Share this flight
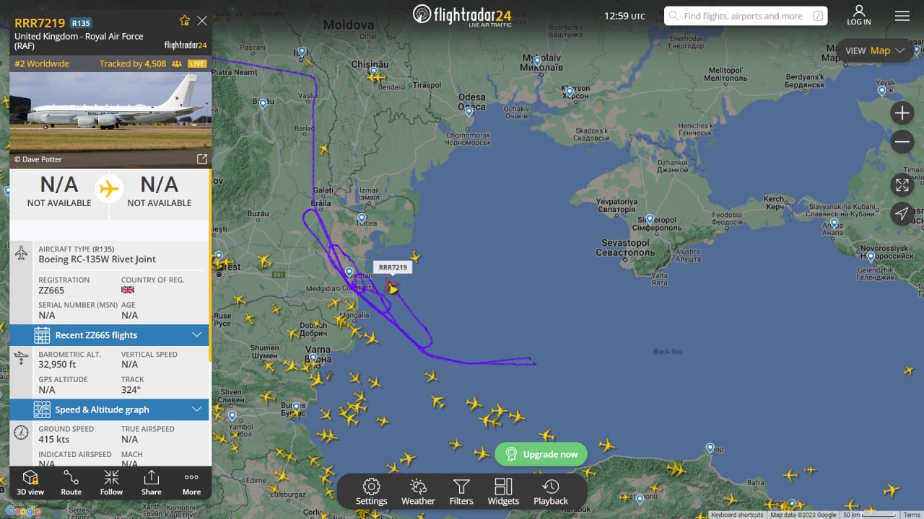 point(152,482)
